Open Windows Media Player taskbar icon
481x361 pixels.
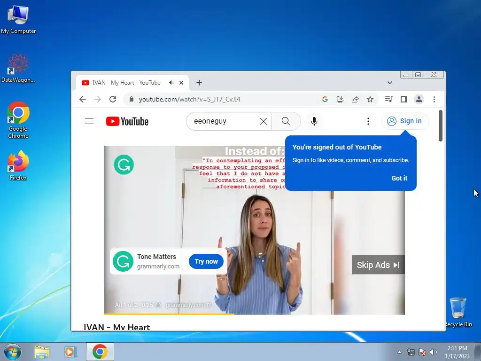(x=70, y=352)
